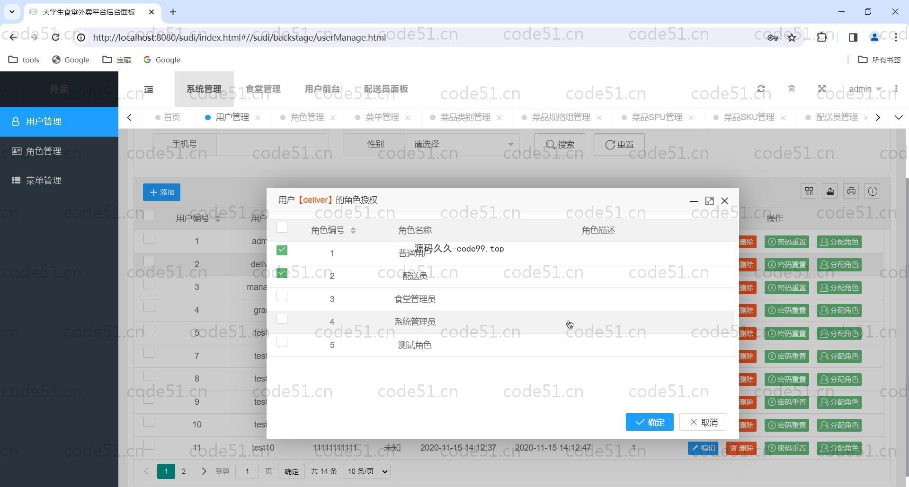The image size is (909, 487).
Task: Collapse the sidebar with the hamburger icon
Action: coord(149,89)
